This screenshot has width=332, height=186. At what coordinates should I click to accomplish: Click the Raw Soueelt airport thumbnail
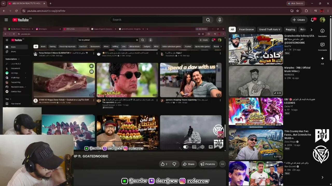click(x=256, y=173)
